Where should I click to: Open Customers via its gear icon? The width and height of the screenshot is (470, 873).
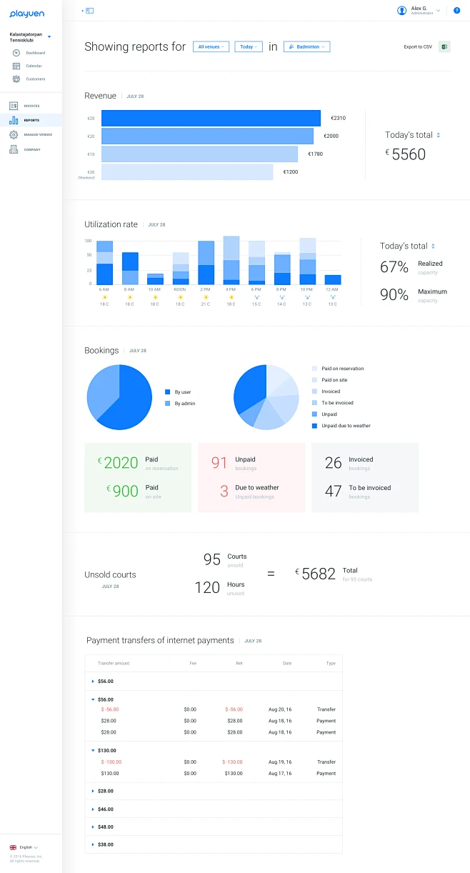click(16, 79)
